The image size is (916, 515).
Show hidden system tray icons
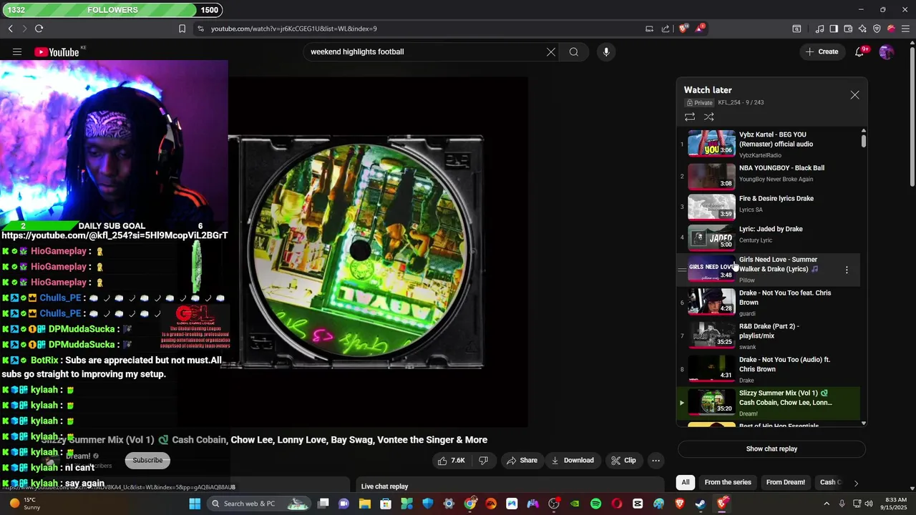point(827,504)
